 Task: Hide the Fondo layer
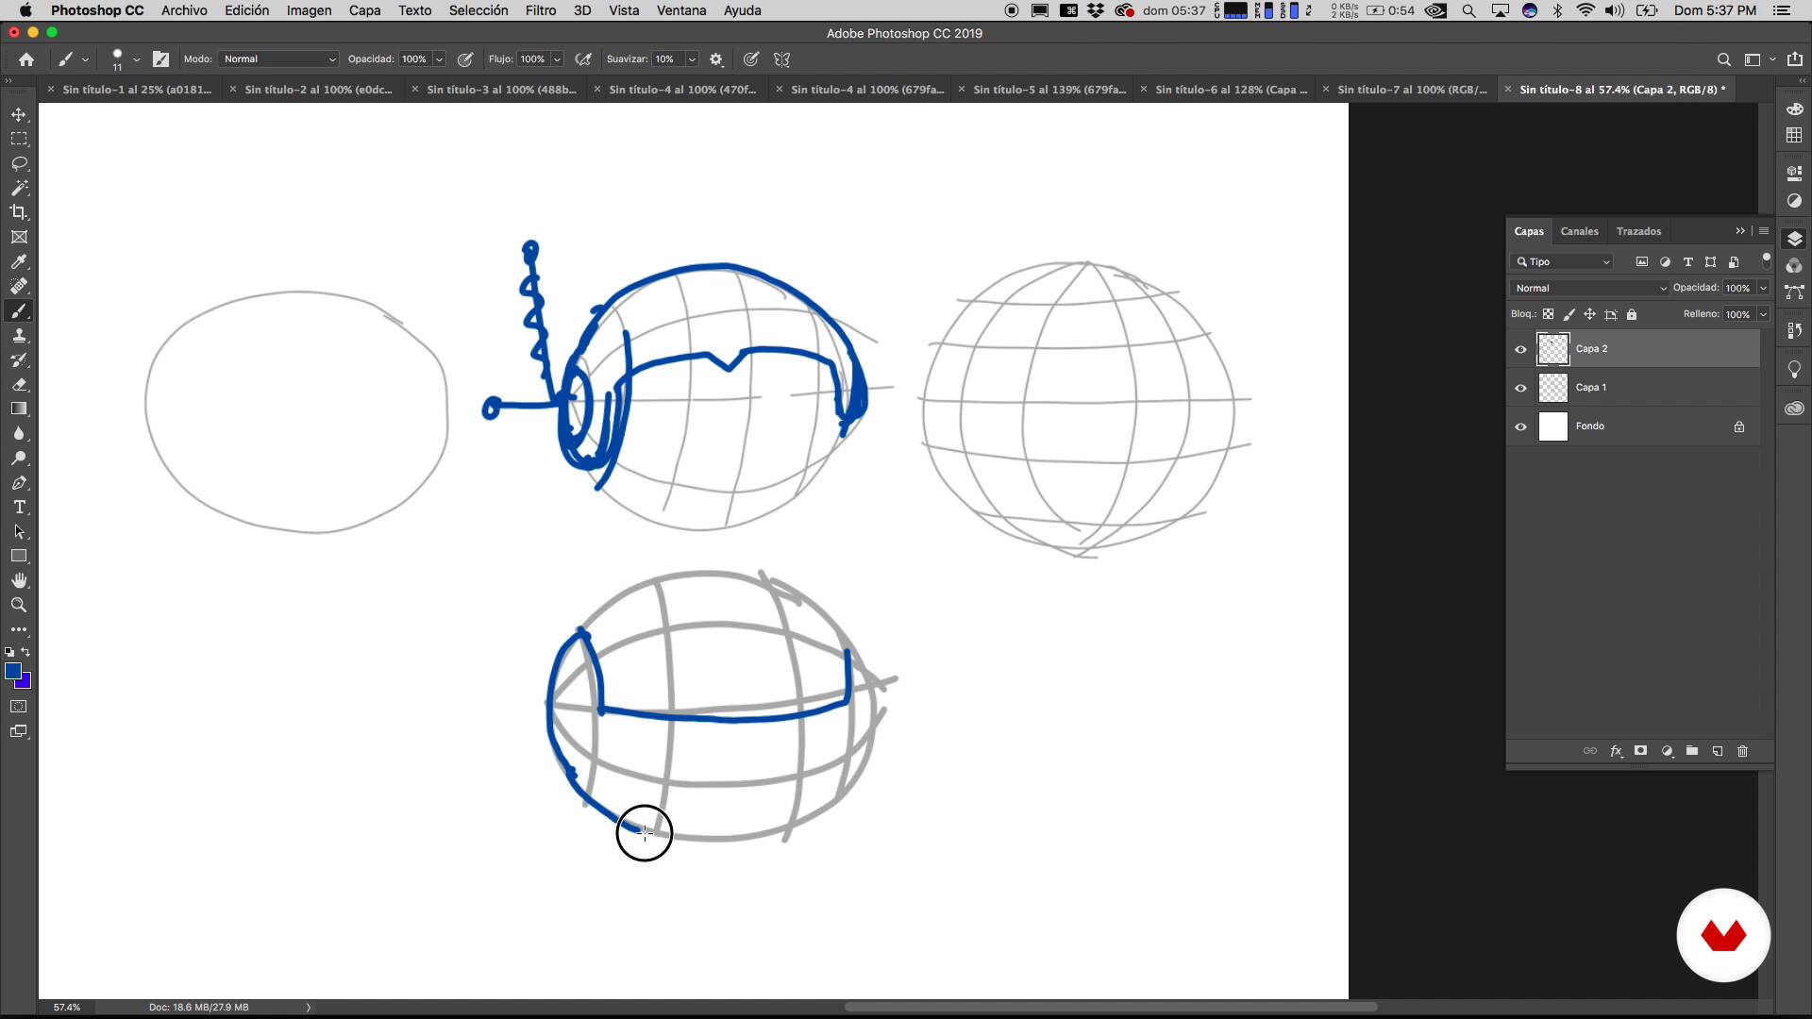1520,426
